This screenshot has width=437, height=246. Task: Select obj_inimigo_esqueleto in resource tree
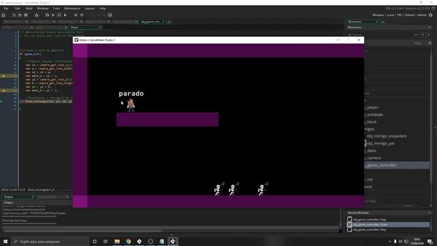click(x=386, y=136)
